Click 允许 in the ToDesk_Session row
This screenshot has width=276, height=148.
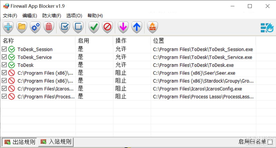point(121,49)
